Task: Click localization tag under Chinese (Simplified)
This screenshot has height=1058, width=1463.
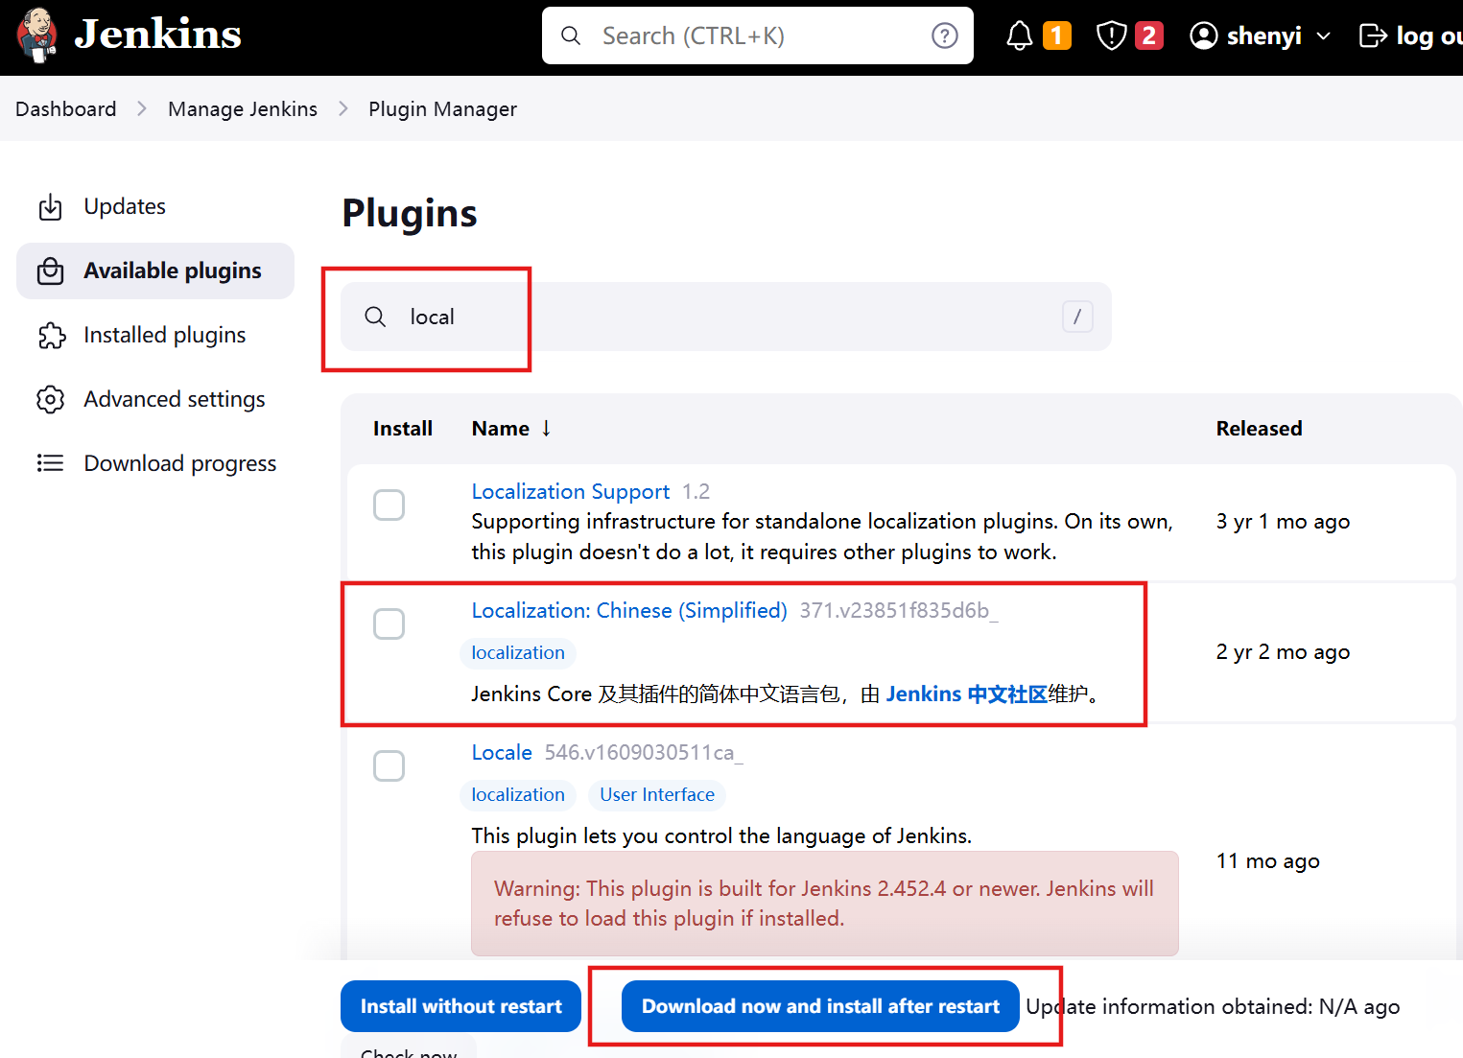Action: (x=518, y=652)
